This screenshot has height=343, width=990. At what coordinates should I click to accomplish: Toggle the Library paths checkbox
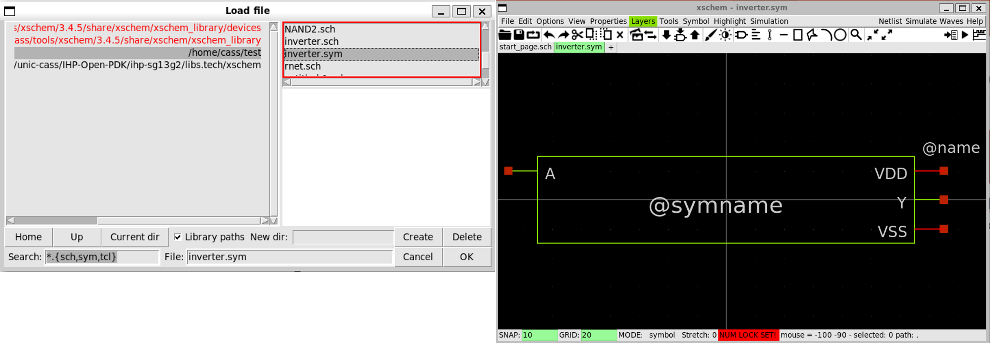177,237
